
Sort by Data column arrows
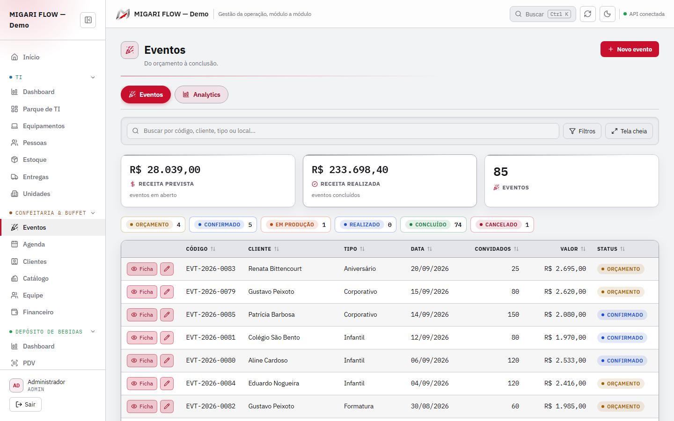click(x=430, y=249)
